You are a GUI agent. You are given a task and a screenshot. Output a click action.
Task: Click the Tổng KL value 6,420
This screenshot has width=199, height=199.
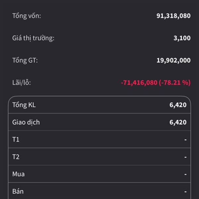[x=178, y=105]
